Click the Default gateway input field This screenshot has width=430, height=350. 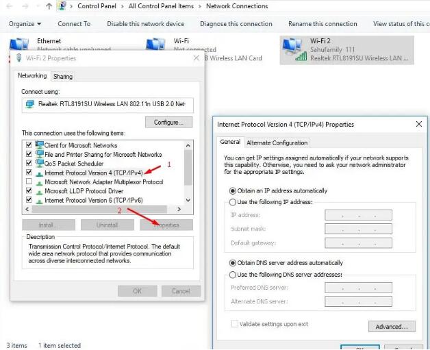pyautogui.click(x=358, y=242)
